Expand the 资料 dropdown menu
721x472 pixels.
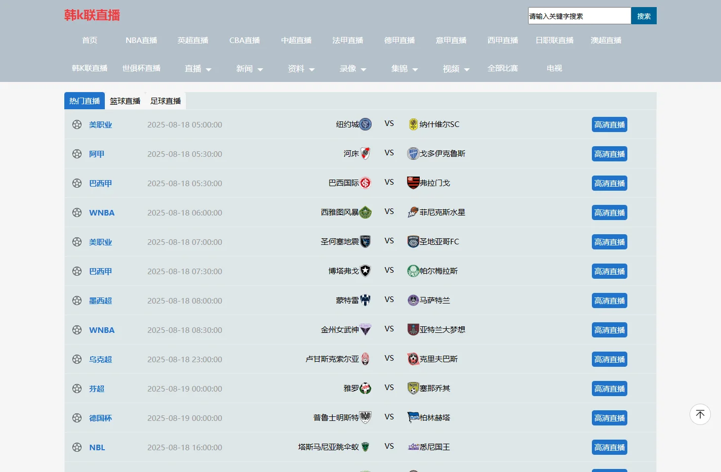(301, 69)
